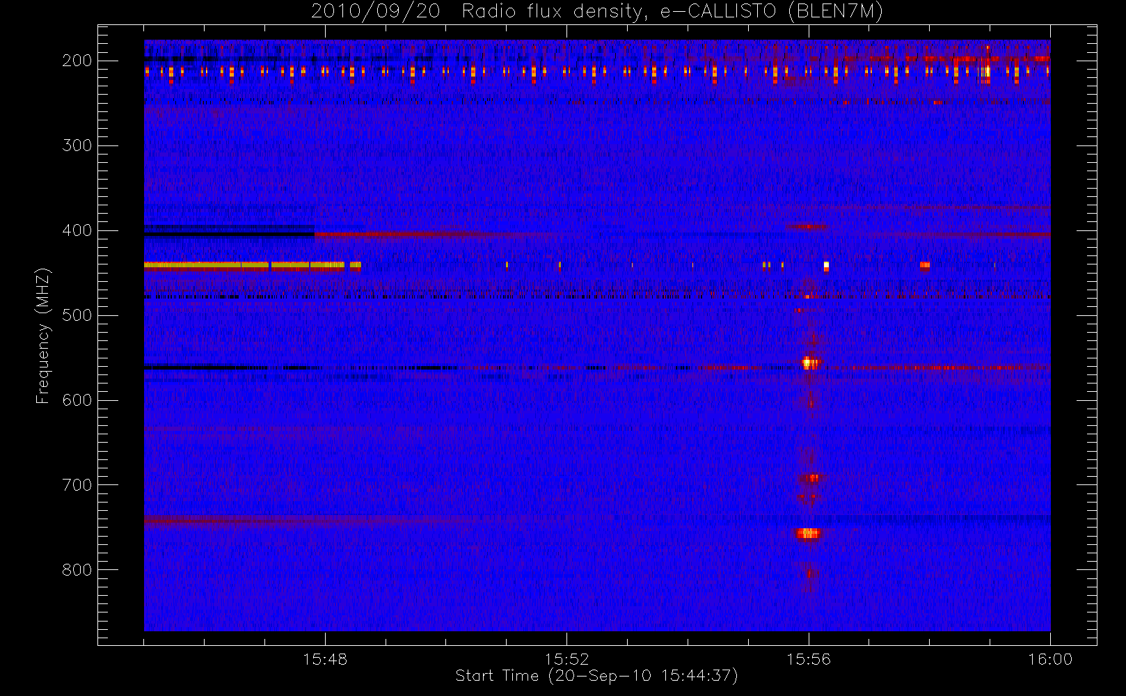Click the plot title '2010/09/20 Radio flux density'
Image resolution: width=1126 pixels, height=696 pixels.
[x=596, y=12]
